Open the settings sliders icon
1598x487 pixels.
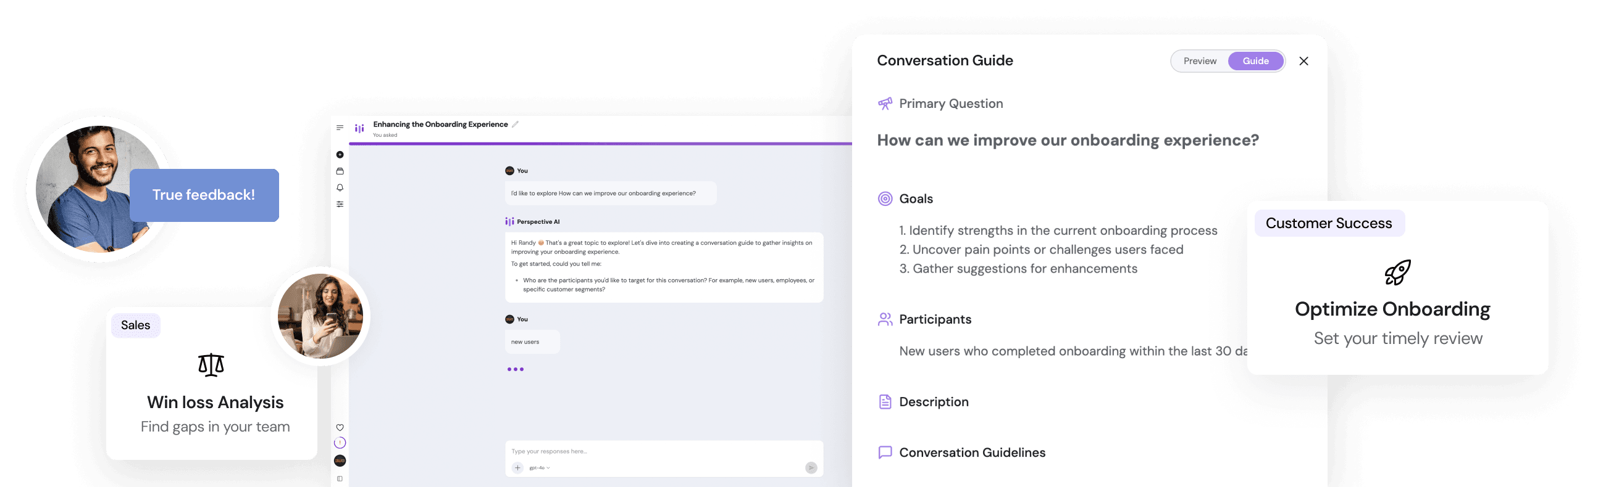340,204
